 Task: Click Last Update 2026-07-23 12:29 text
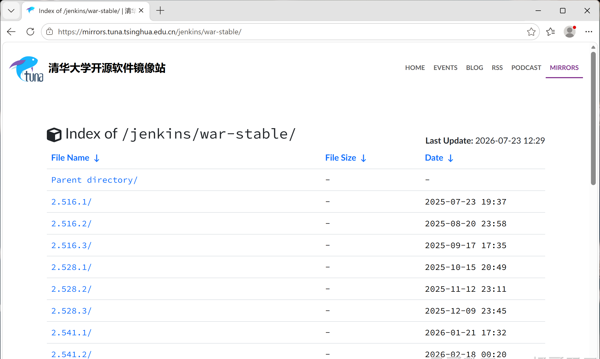(x=485, y=140)
